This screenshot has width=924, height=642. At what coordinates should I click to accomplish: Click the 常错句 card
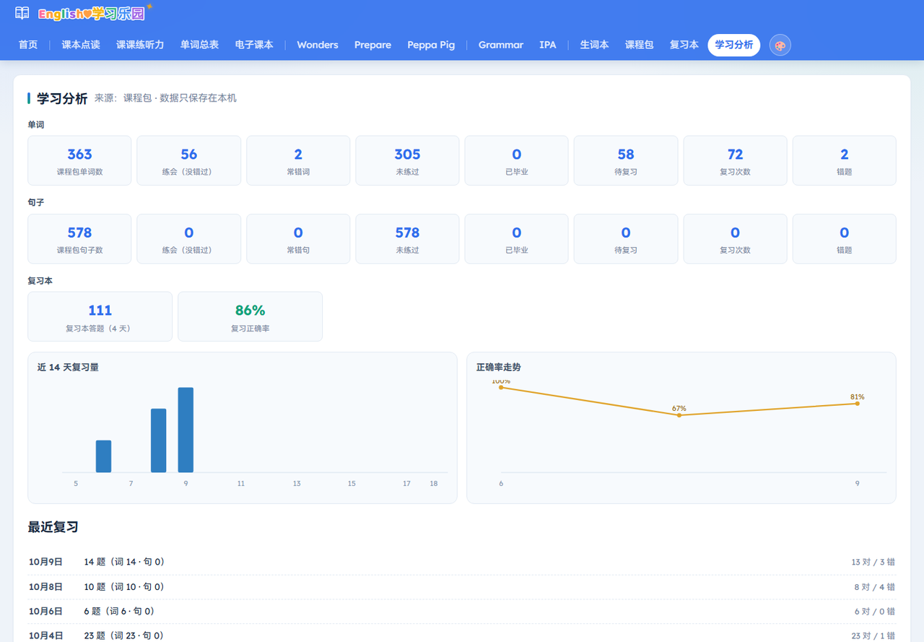[298, 238]
